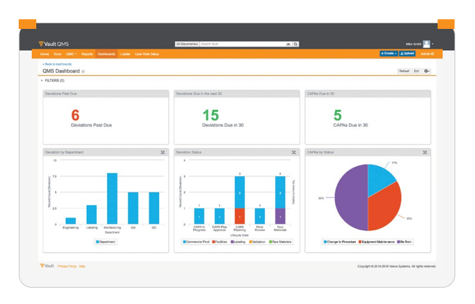The image size is (475, 304).
Task: Expand the Deviation by Department chart
Action: pos(163,152)
